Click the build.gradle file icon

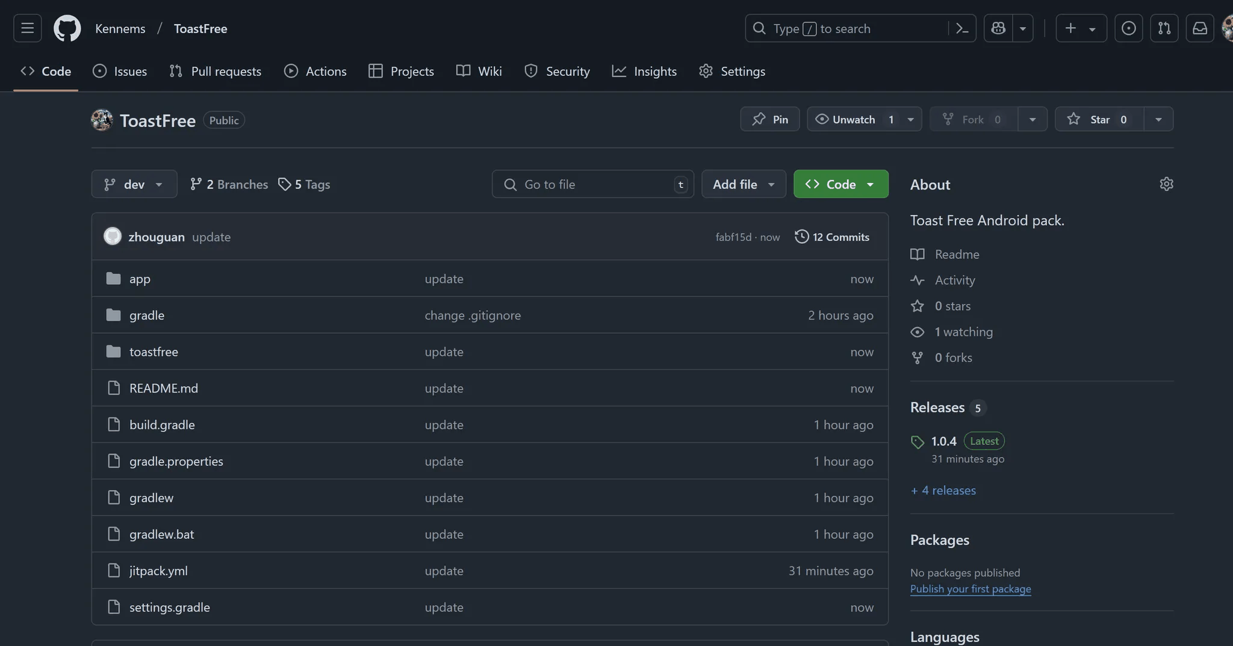(114, 424)
